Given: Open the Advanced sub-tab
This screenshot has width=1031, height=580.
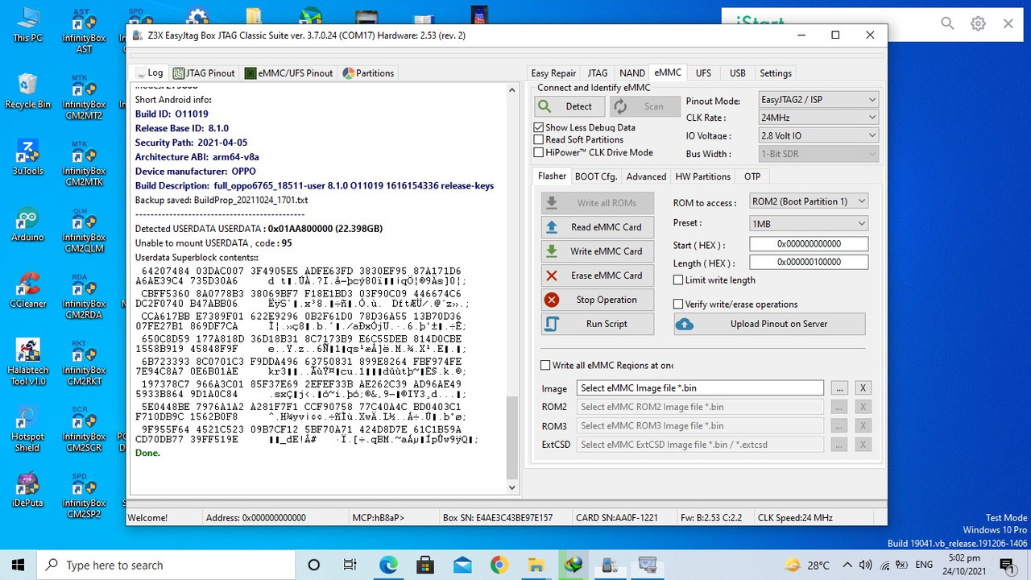Looking at the screenshot, I should click(646, 176).
